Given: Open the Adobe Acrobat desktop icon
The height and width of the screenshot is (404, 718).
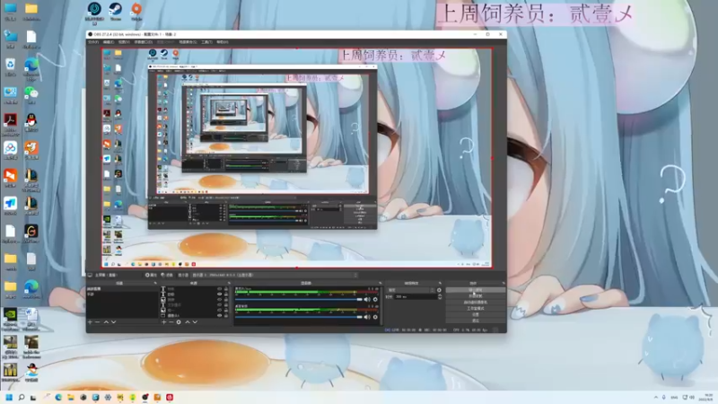Looking at the screenshot, I should pyautogui.click(x=10, y=120).
